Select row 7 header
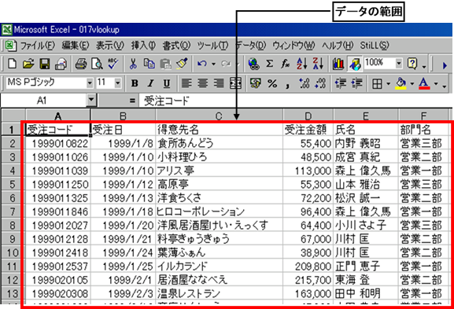The image size is (454, 309). [x=12, y=212]
